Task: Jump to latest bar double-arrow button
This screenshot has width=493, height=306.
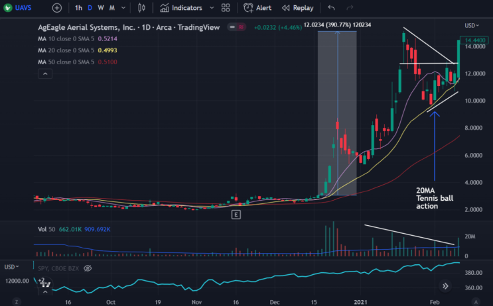Action: point(445,286)
